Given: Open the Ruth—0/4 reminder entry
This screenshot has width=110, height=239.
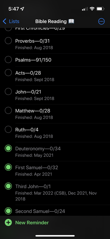Looking at the screenshot, I should pos(27,130).
